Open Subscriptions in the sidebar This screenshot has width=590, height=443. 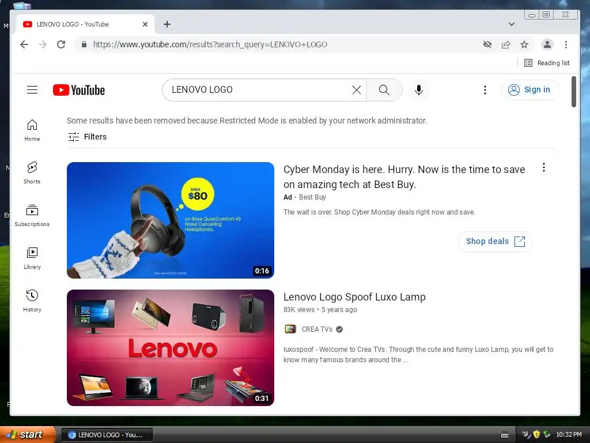pos(32,216)
